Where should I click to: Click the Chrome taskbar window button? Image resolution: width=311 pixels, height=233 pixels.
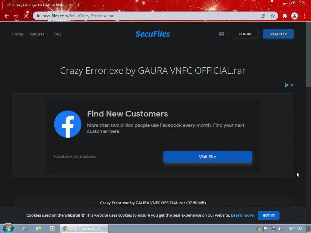click(84, 228)
